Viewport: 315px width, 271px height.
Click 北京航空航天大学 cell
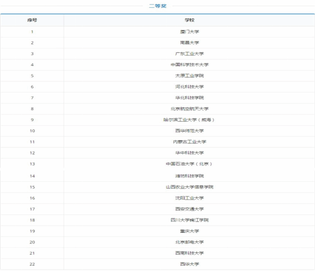coord(189,109)
